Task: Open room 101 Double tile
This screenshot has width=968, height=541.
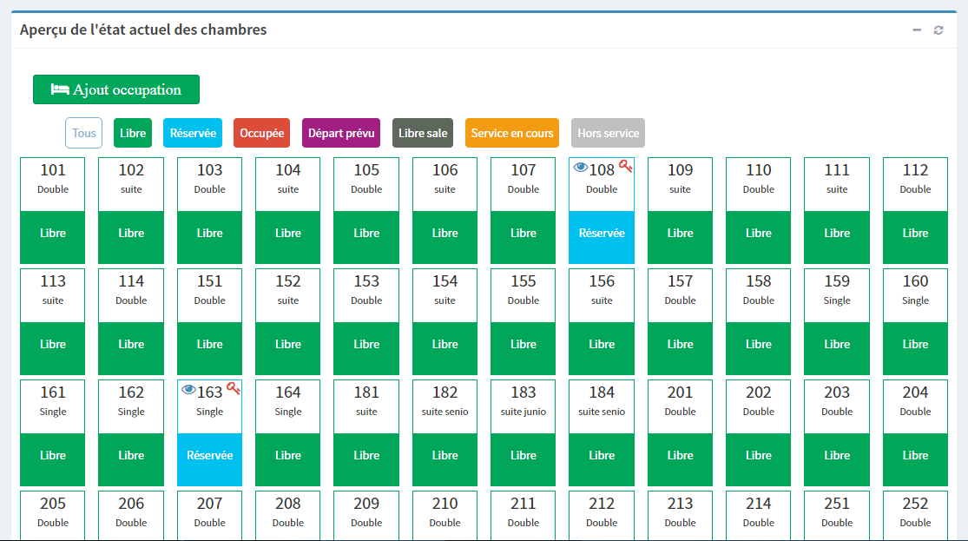Action: click(x=53, y=178)
